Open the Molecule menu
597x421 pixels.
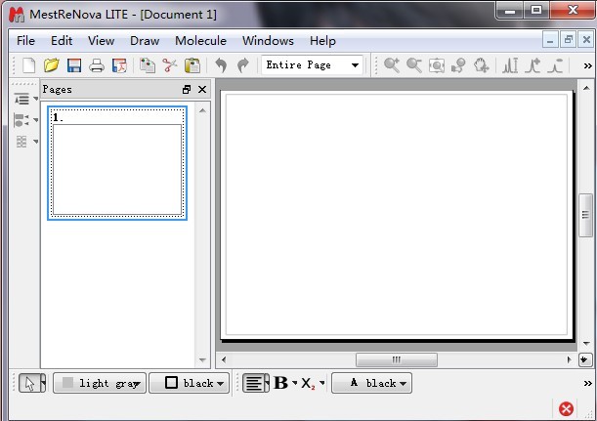[200, 41]
